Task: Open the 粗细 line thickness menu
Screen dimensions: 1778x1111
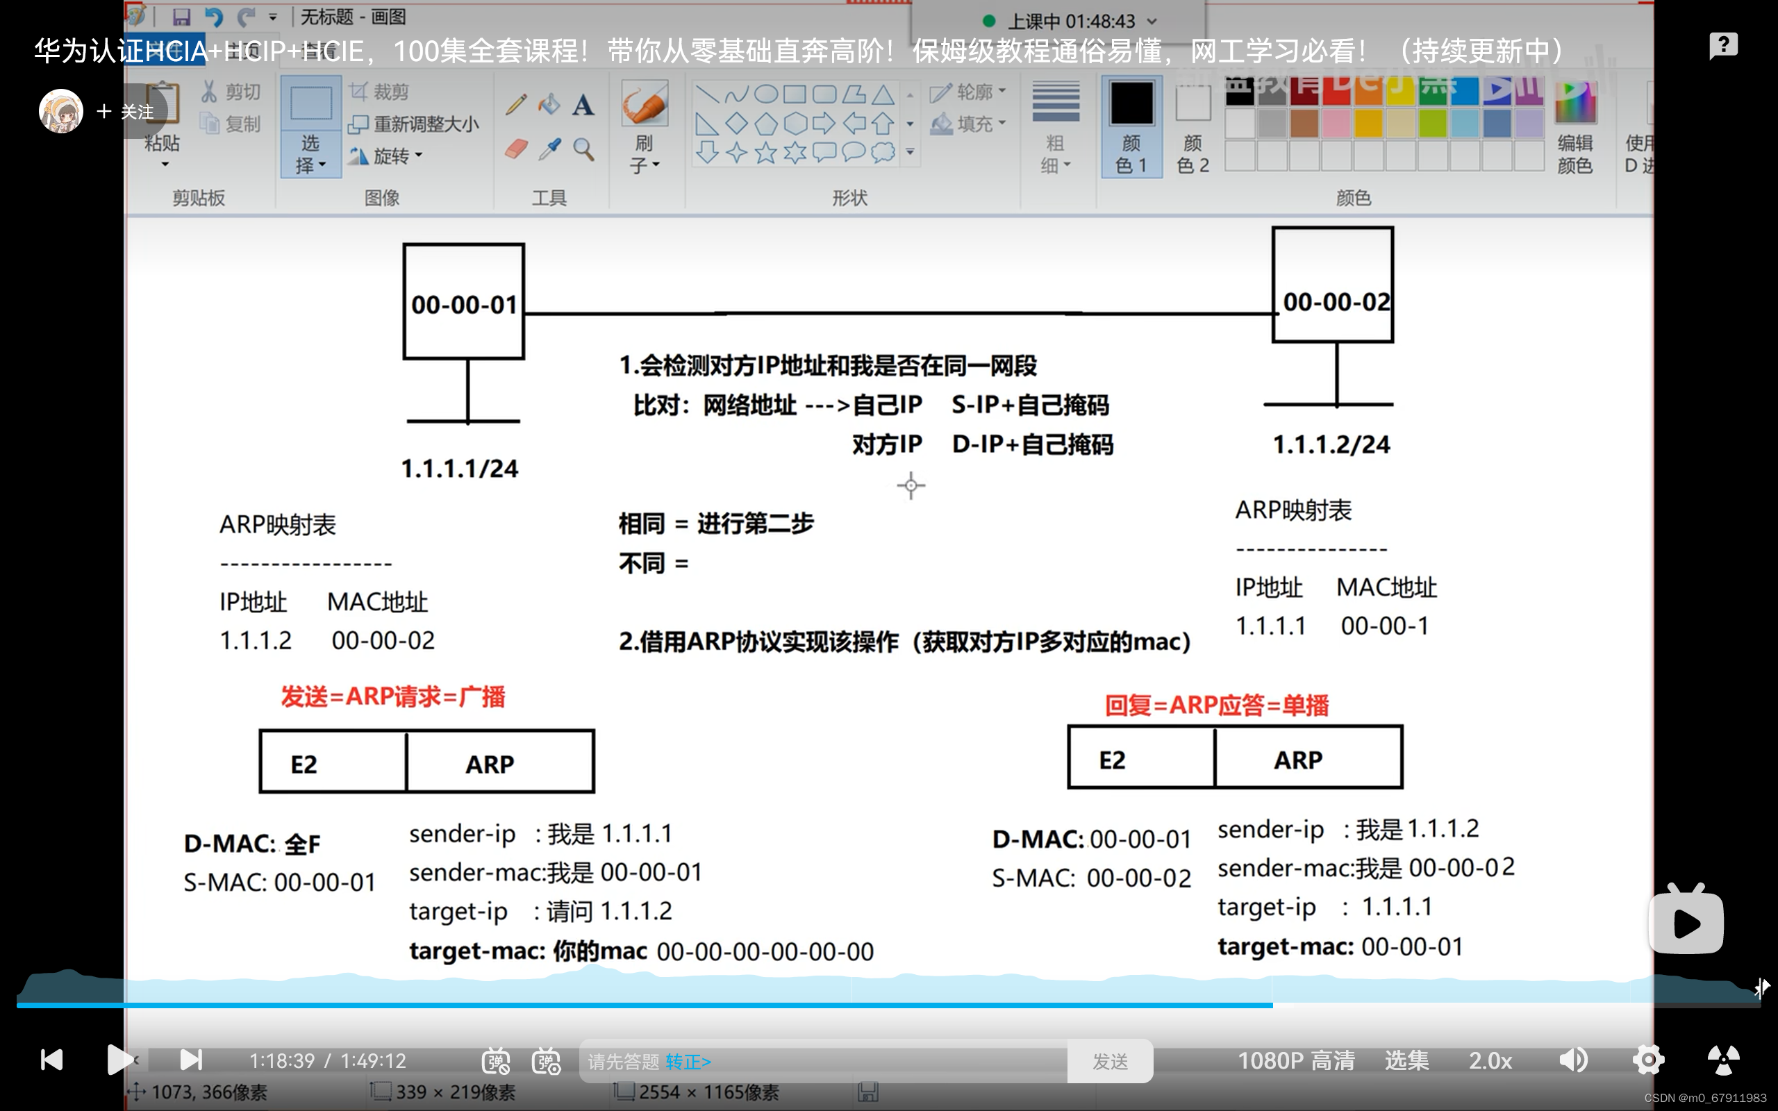Action: (x=1056, y=128)
